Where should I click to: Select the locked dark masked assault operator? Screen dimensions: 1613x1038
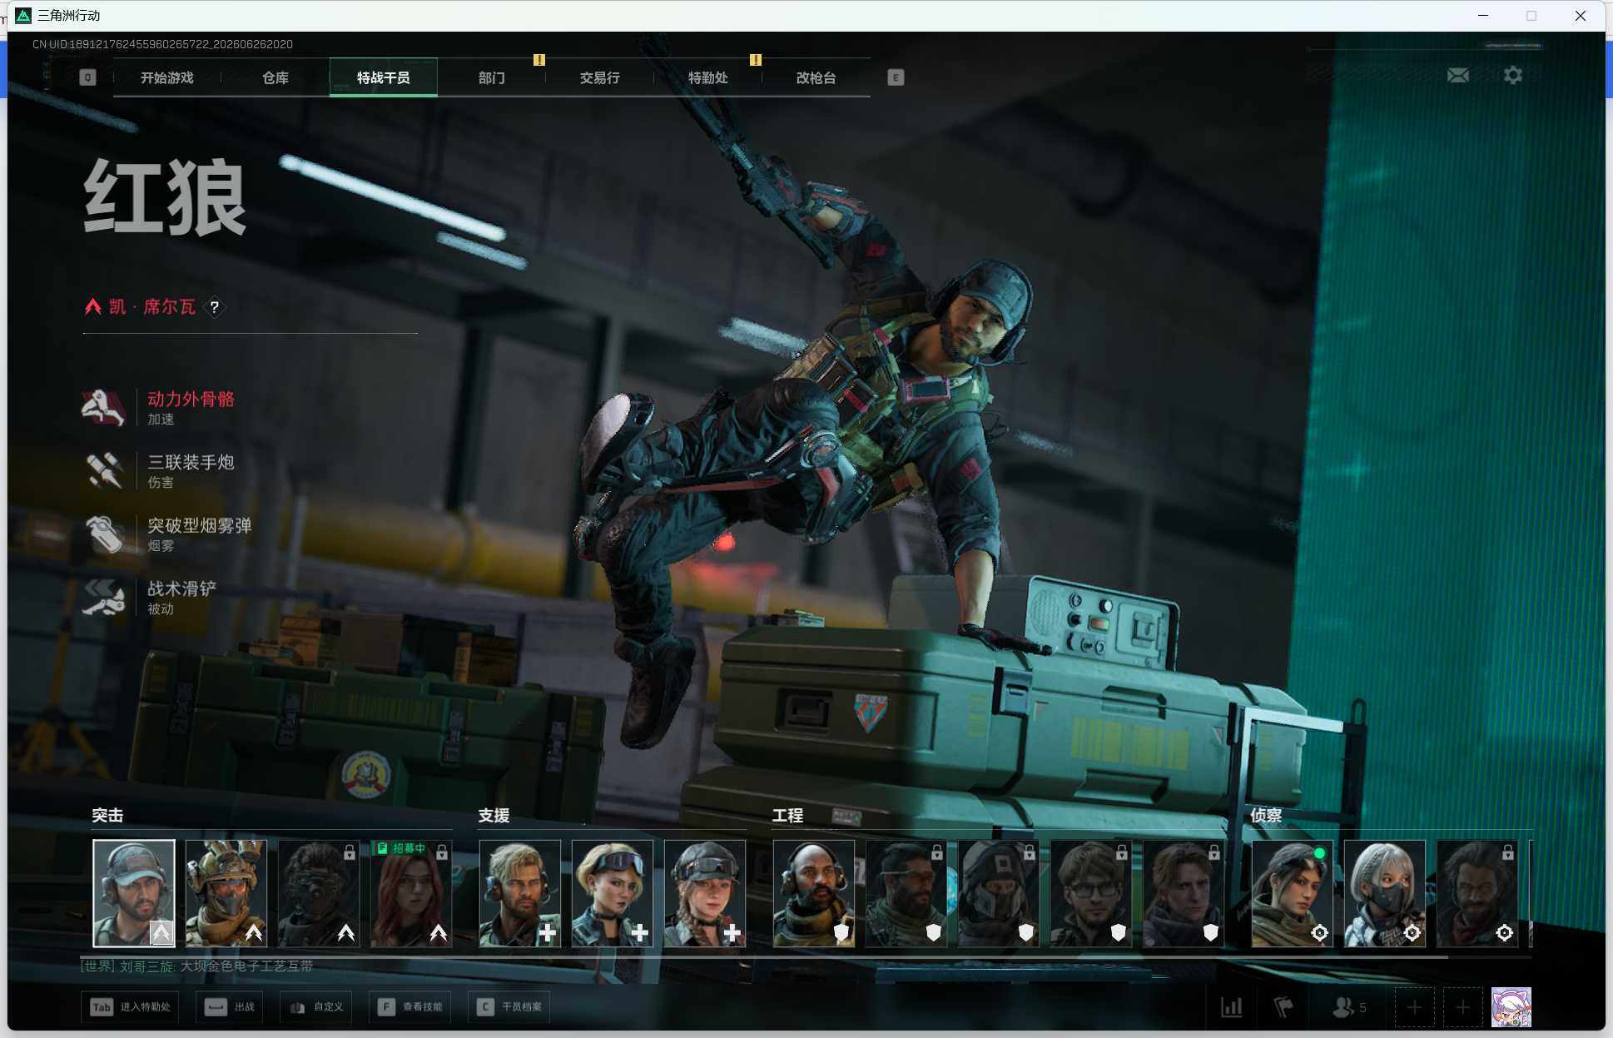click(x=319, y=893)
